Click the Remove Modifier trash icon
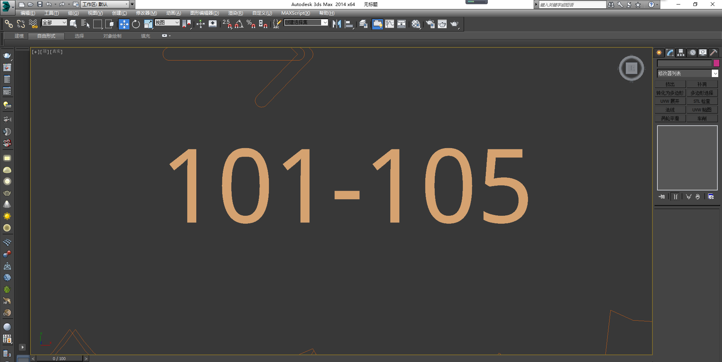This screenshot has height=362, width=722. point(698,197)
